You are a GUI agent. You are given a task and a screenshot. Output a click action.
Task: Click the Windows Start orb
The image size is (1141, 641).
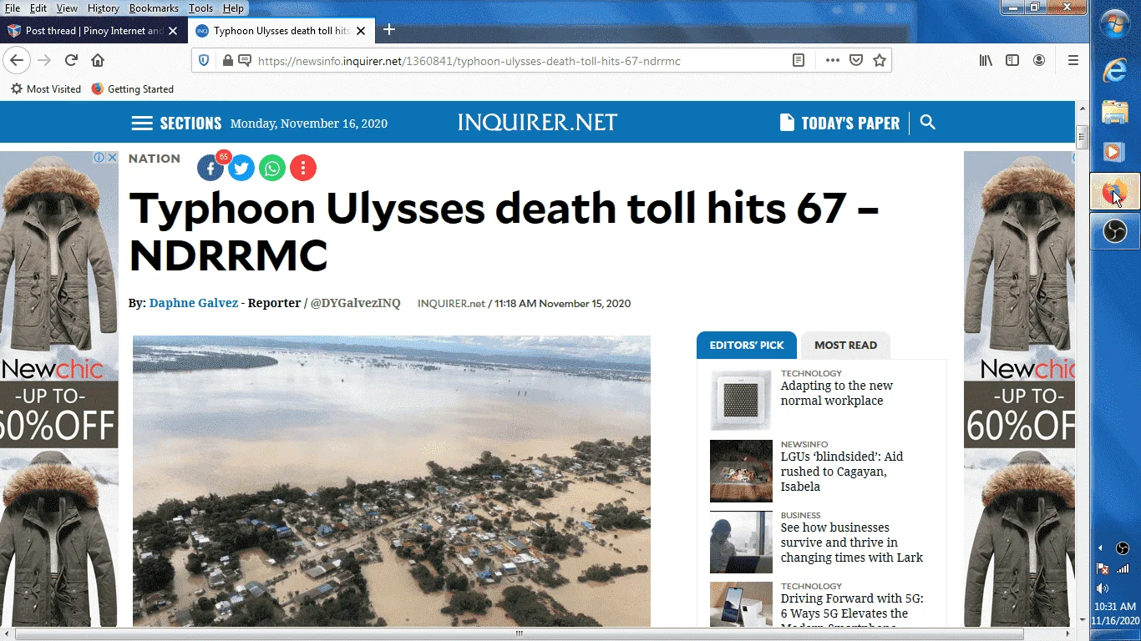[1116, 24]
